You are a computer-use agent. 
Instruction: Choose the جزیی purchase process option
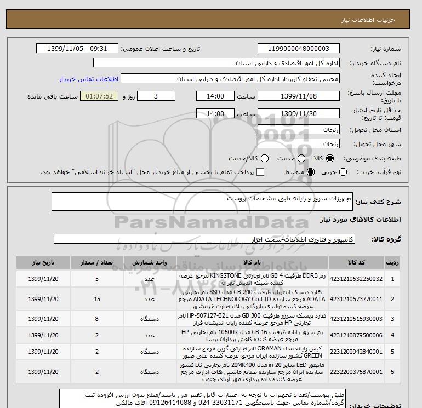(343, 172)
